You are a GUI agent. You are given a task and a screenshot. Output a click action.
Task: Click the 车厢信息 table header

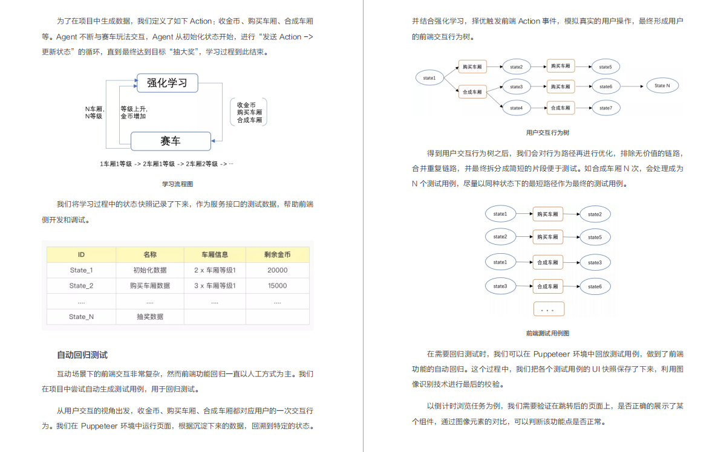point(215,254)
